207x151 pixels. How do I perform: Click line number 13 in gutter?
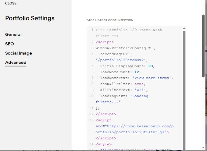pos(91,120)
